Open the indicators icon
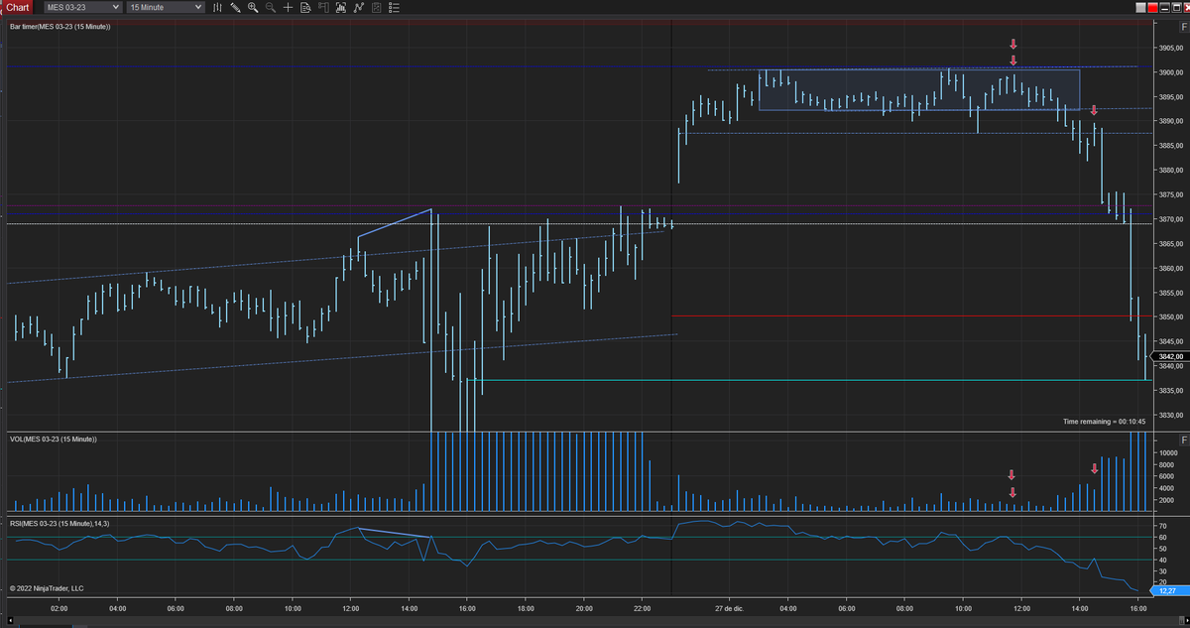The height and width of the screenshot is (628, 1190). pyautogui.click(x=341, y=7)
